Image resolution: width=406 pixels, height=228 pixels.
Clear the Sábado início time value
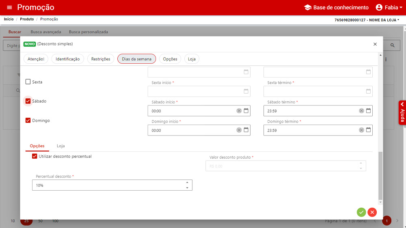(239, 111)
